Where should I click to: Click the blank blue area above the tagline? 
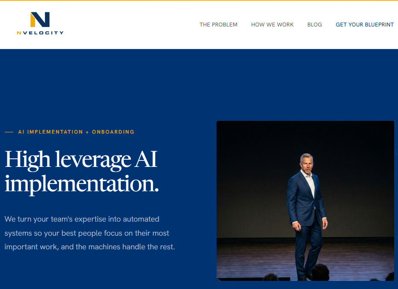click(107, 85)
